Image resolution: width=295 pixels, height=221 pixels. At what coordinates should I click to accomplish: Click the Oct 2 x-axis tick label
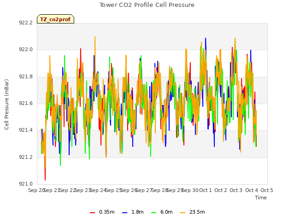click(221, 190)
